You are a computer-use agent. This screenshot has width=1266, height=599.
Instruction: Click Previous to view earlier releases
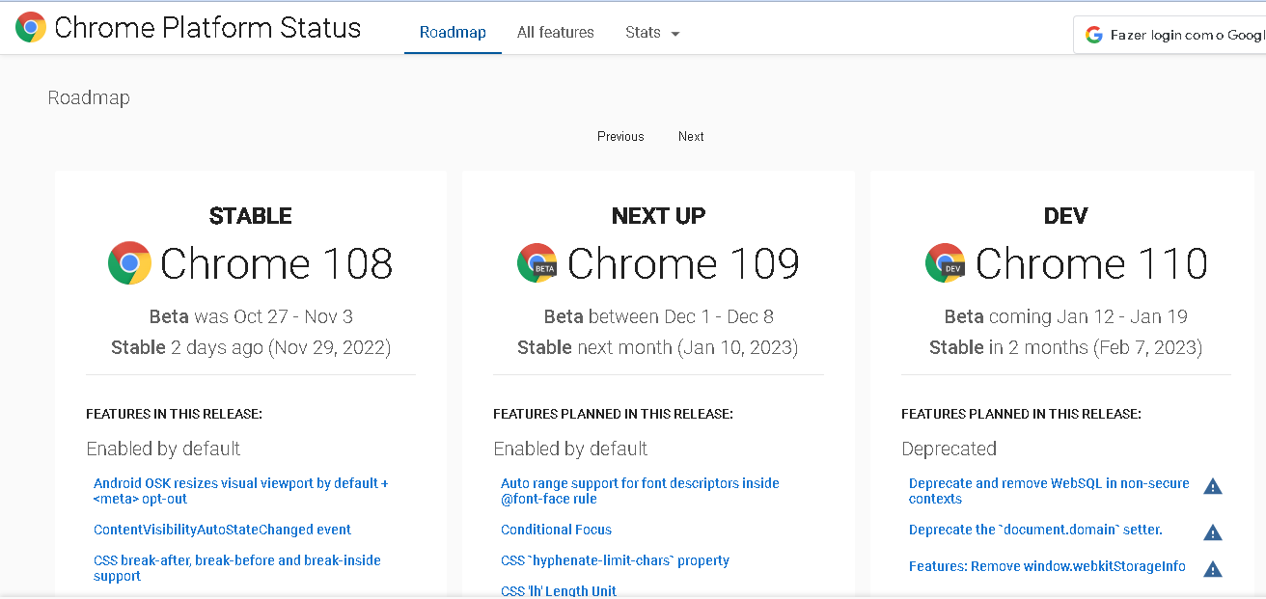619,136
